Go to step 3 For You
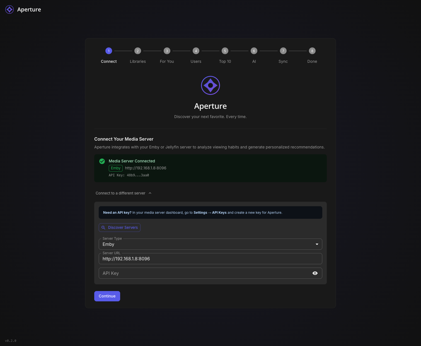This screenshot has width=421, height=346. [x=167, y=55]
